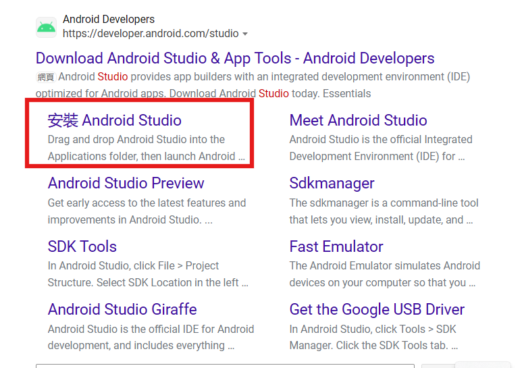Open the 'SDK Tools' sitelink
Image resolution: width=522 pixels, height=368 pixels.
[x=82, y=246]
